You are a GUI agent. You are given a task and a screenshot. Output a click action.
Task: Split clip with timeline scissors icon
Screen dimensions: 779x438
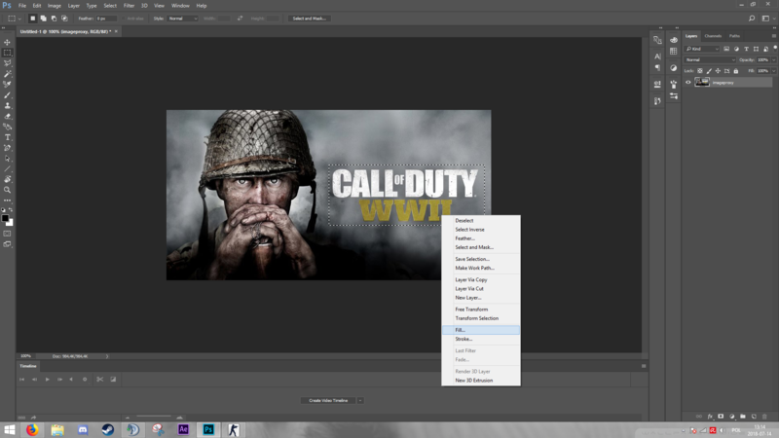tap(100, 379)
